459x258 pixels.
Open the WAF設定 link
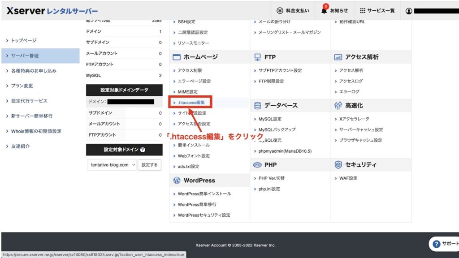[x=348, y=178]
